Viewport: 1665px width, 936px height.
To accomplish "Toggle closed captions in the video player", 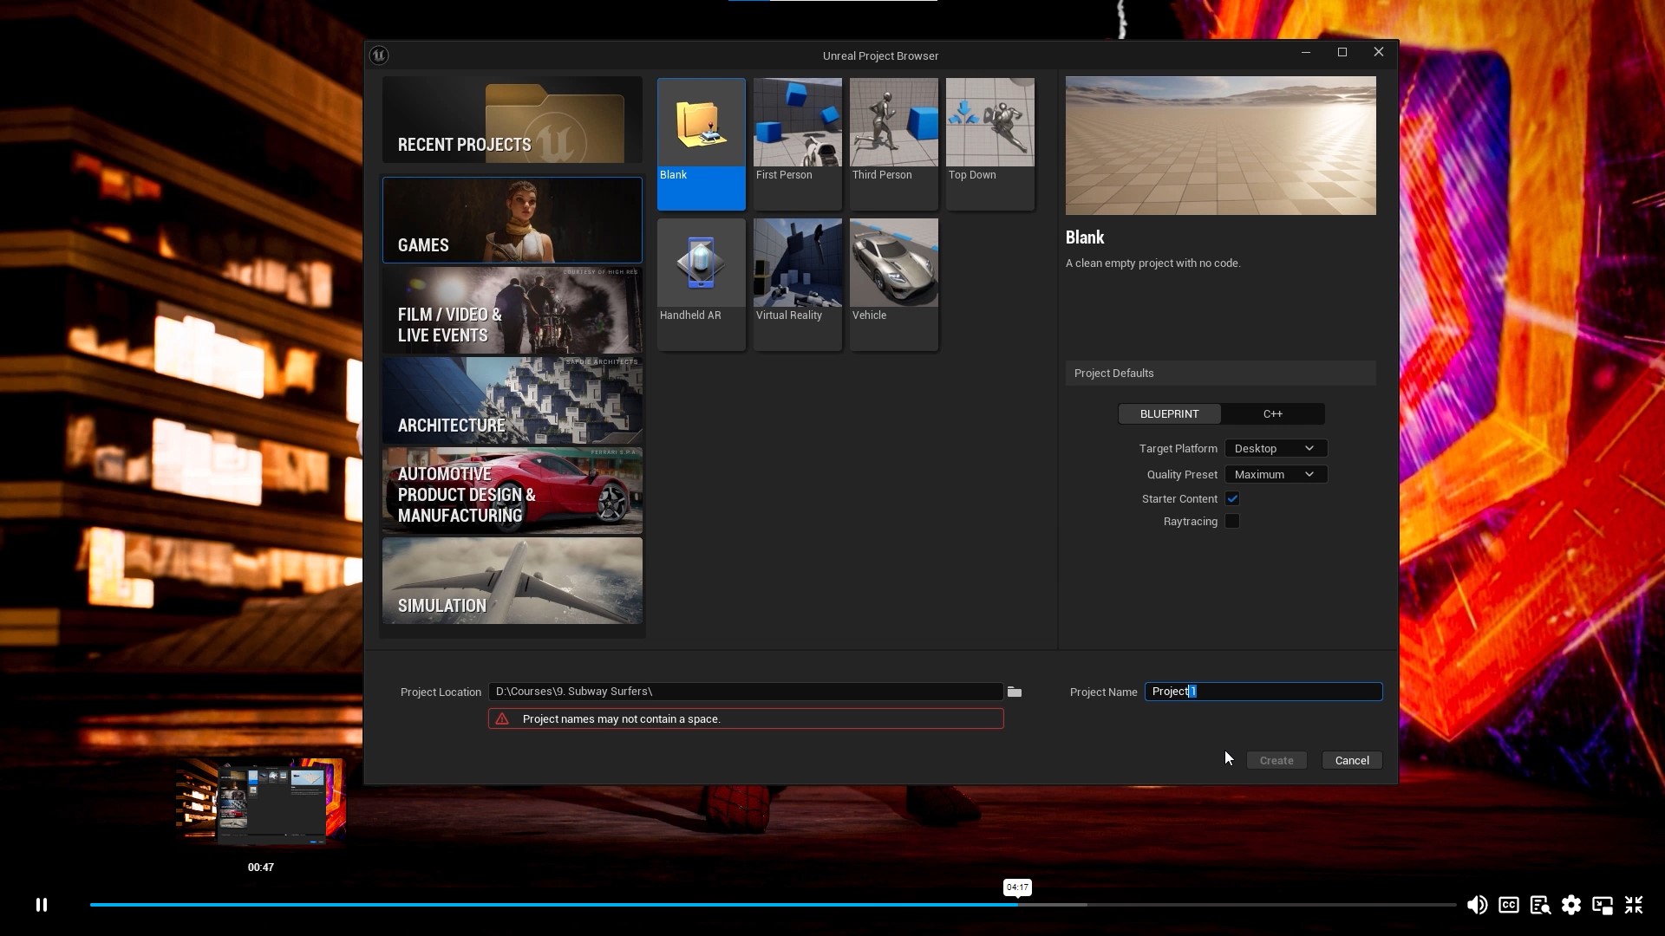I will pos(1508,905).
